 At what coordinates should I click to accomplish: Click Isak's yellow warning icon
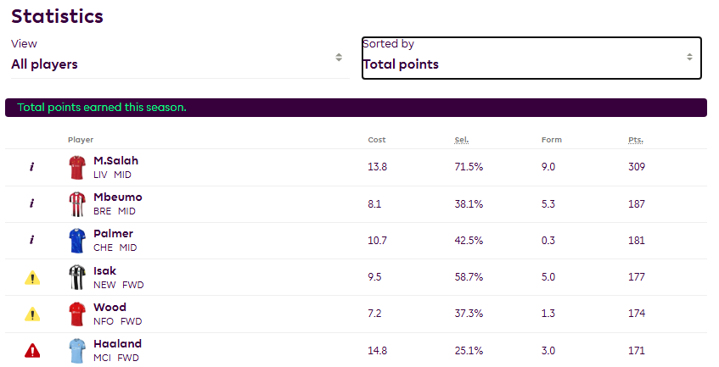coord(31,277)
